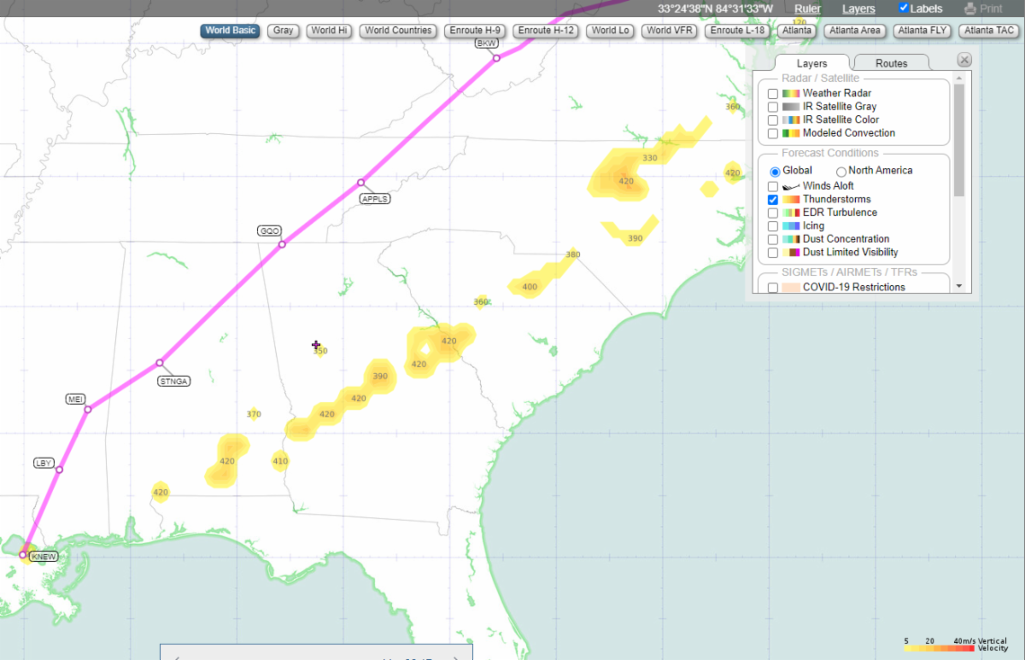Select the STNGA route waypoint
Screen dimensions: 1025x660
tap(160, 364)
